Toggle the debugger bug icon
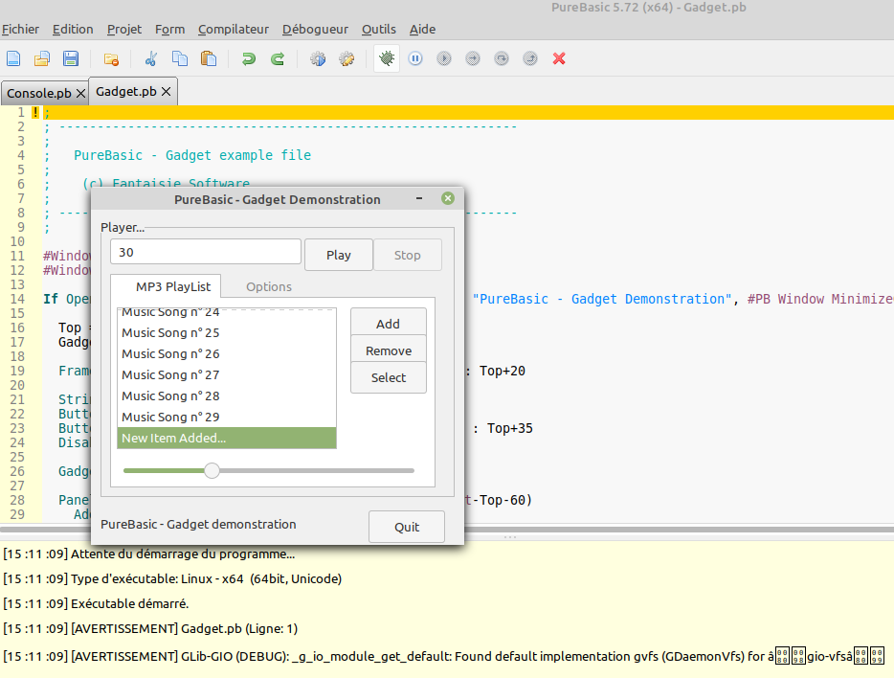The image size is (894, 678). pos(387,58)
